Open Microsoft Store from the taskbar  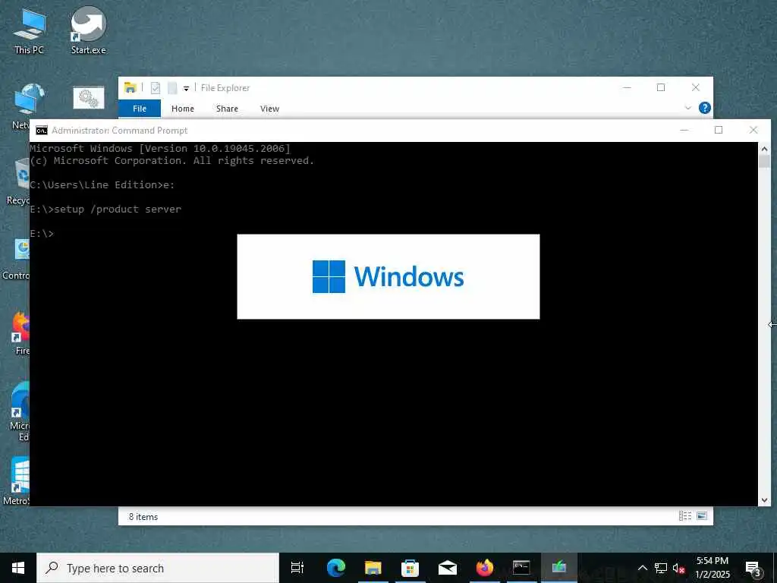(x=410, y=568)
